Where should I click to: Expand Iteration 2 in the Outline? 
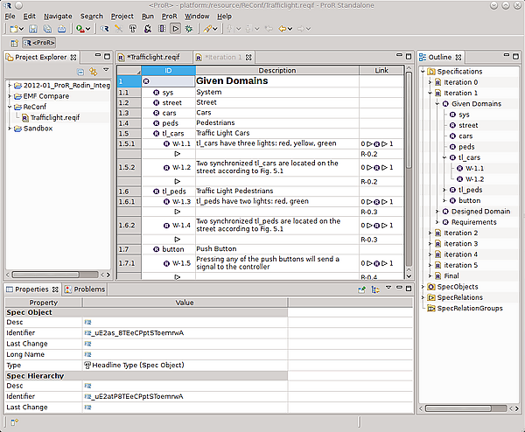pyautogui.click(x=430, y=233)
